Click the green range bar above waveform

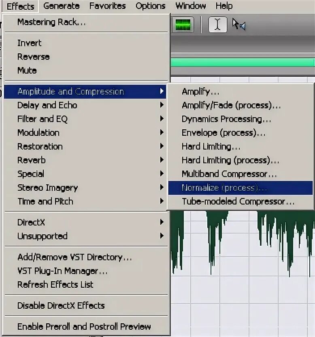(243, 63)
